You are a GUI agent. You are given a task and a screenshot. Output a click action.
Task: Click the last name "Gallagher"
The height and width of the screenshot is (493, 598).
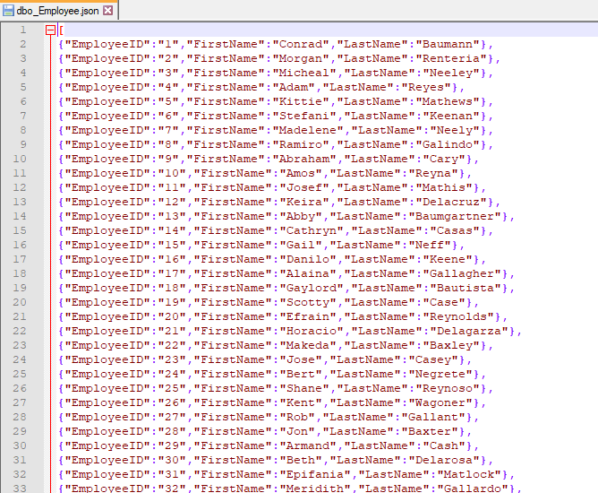[466, 273]
